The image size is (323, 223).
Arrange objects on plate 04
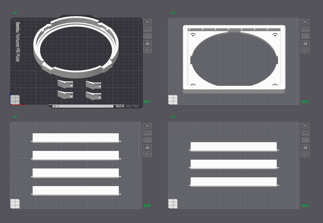coord(305,140)
